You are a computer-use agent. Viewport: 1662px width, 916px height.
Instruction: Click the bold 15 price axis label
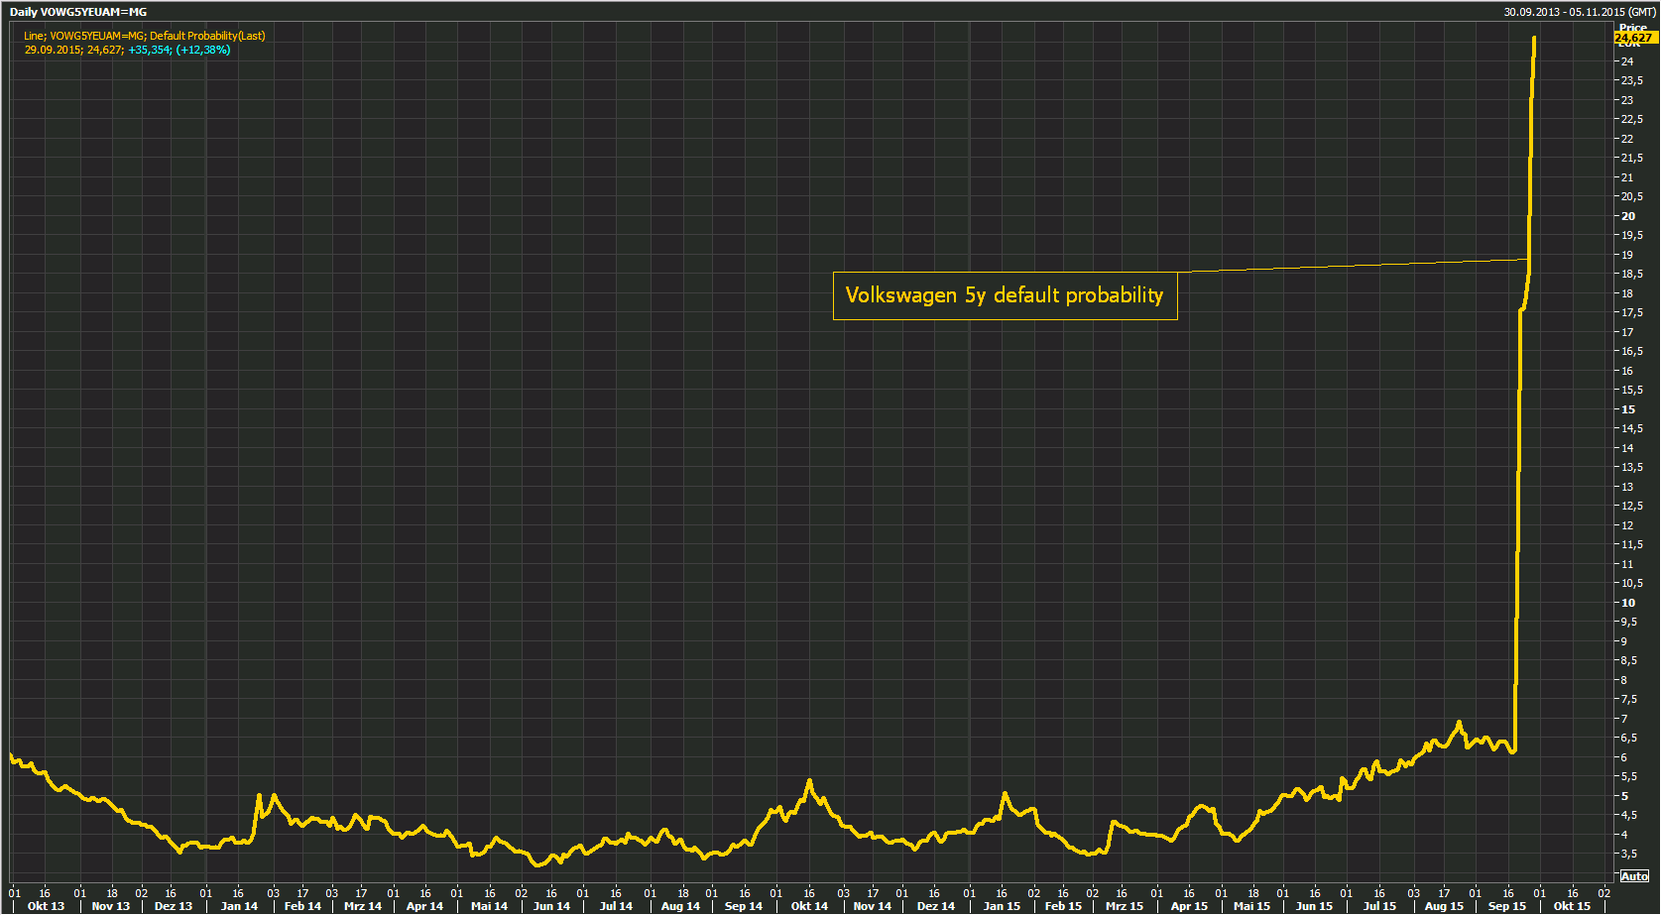[x=1628, y=409]
